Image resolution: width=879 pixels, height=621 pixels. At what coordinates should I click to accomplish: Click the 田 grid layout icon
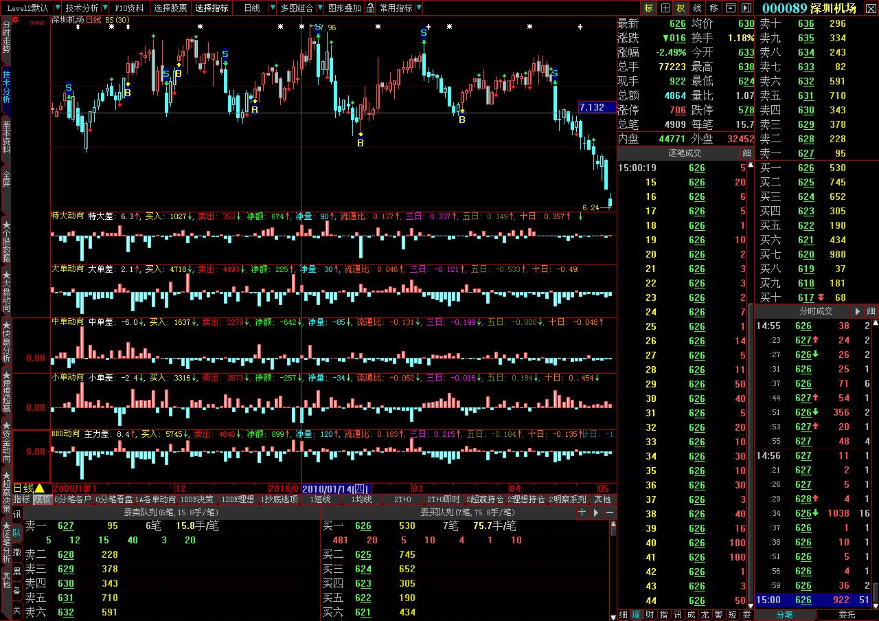click(x=665, y=8)
